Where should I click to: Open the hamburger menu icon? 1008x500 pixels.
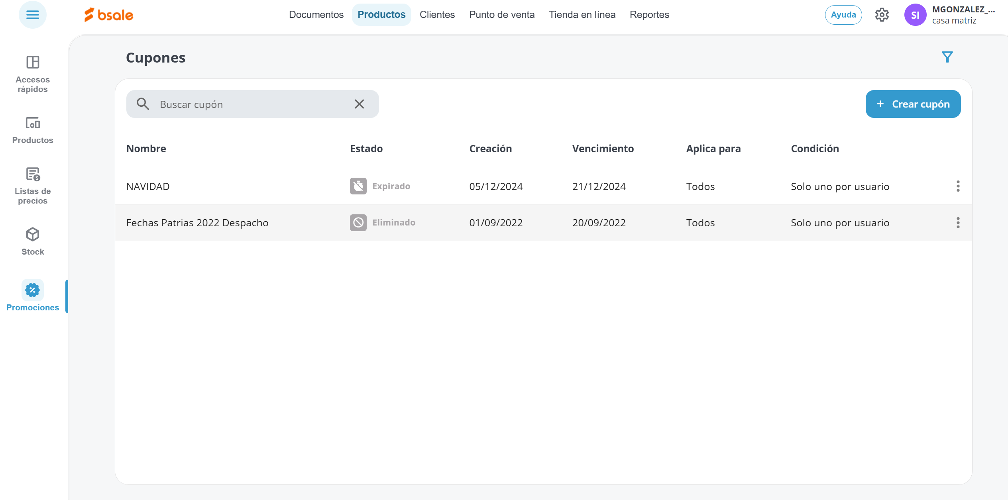pos(32,15)
